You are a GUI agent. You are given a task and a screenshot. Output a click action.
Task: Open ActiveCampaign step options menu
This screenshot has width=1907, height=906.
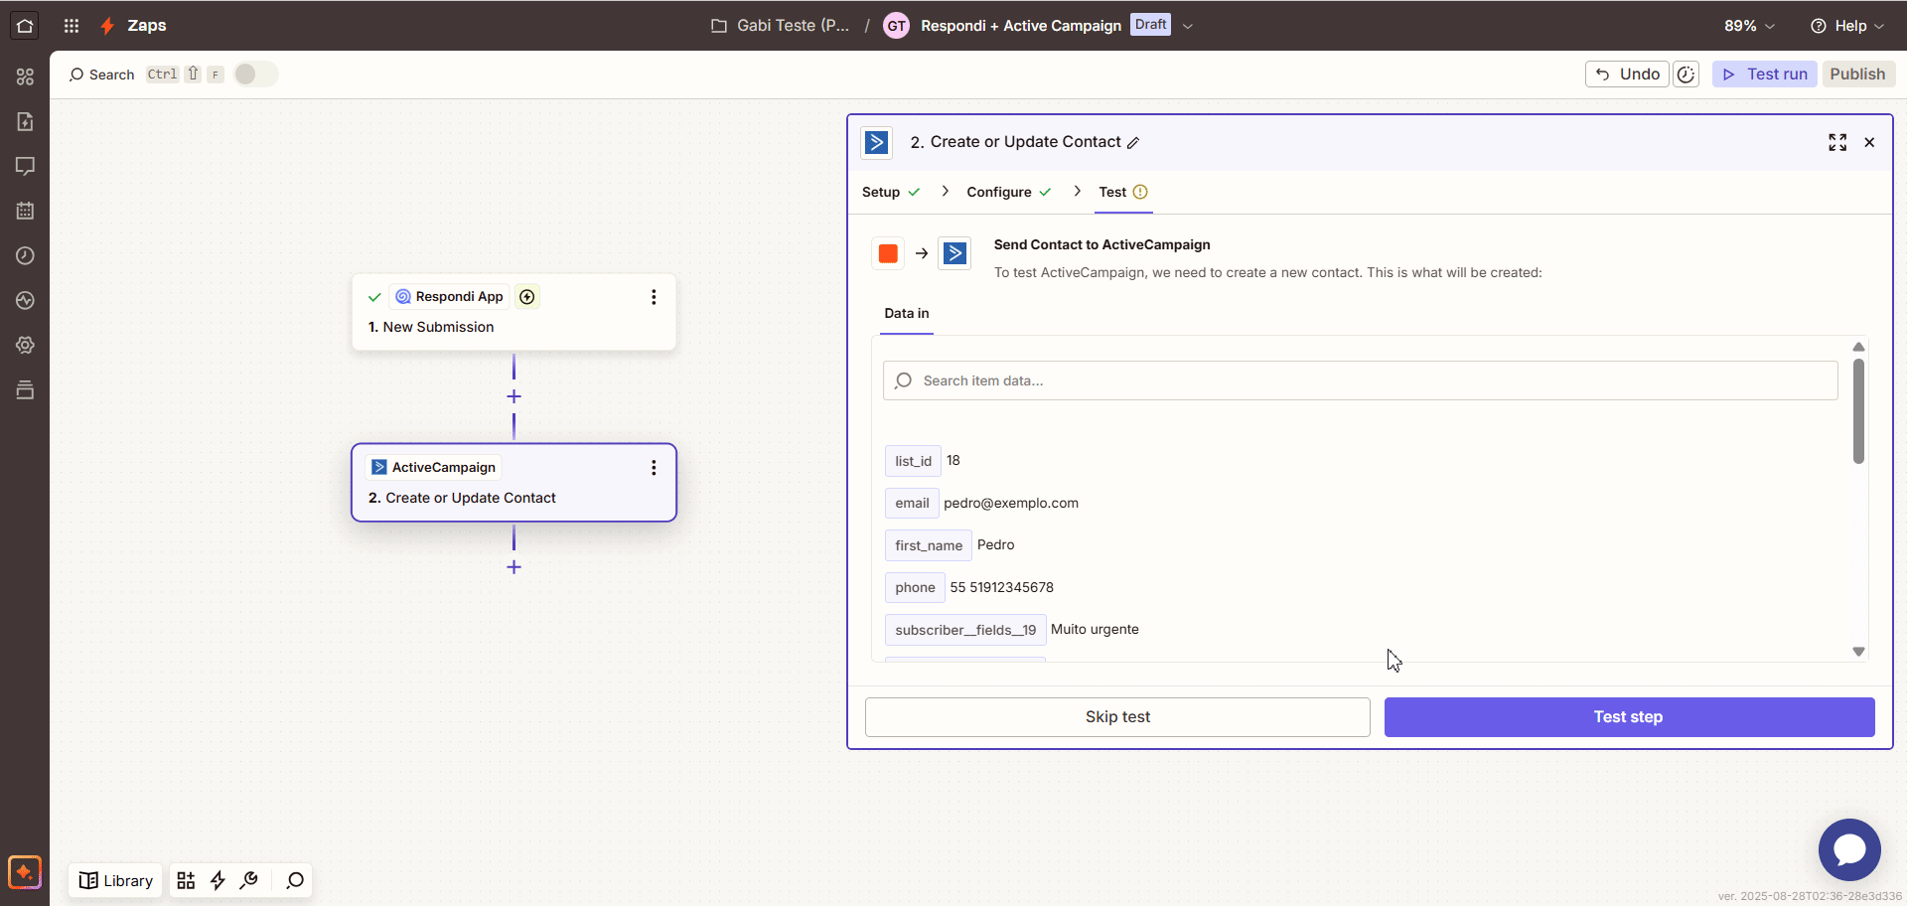(654, 468)
